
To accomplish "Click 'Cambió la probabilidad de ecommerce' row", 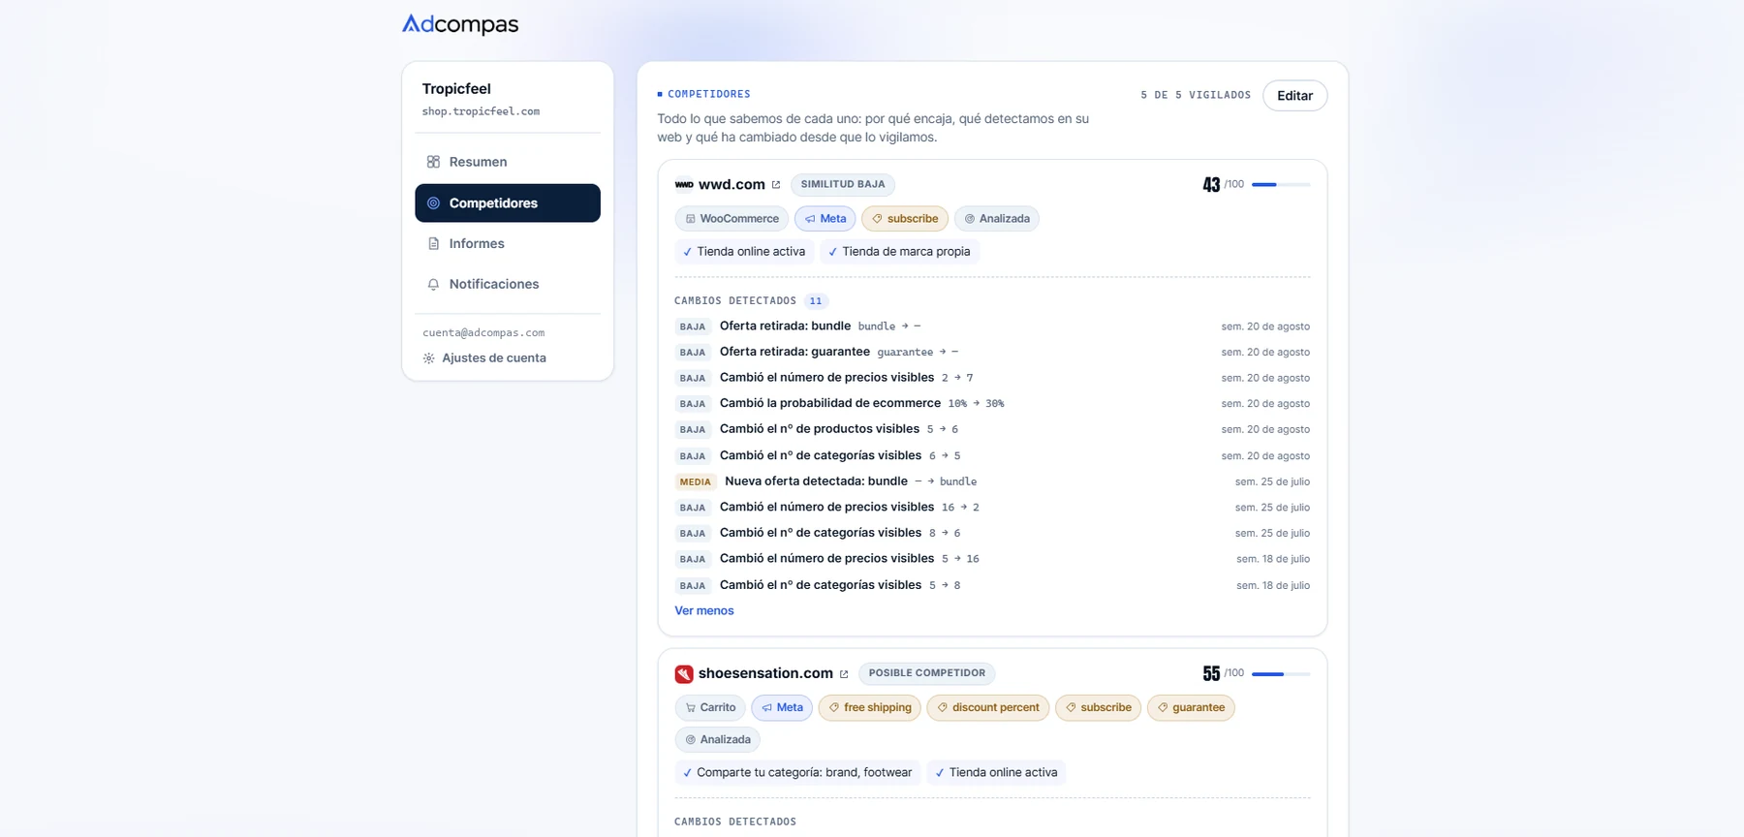I will (x=992, y=404).
